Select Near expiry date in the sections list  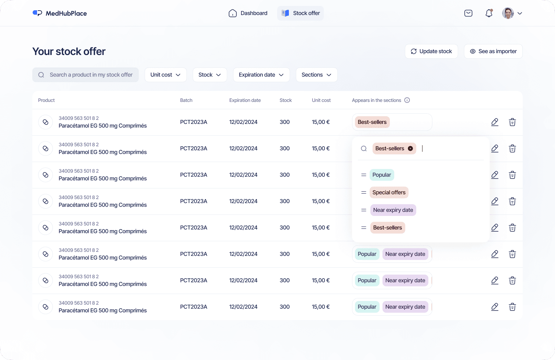click(x=393, y=210)
